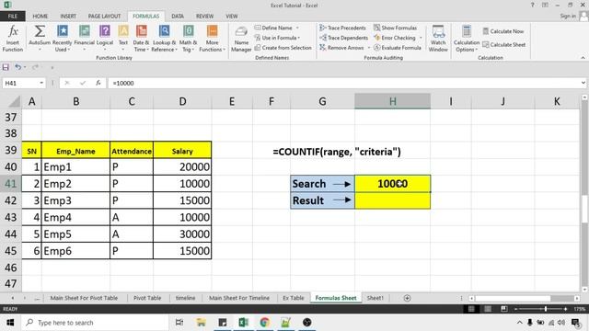Click Evaluate Formula
Screen dimensions: 589x331
pyautogui.click(x=398, y=48)
